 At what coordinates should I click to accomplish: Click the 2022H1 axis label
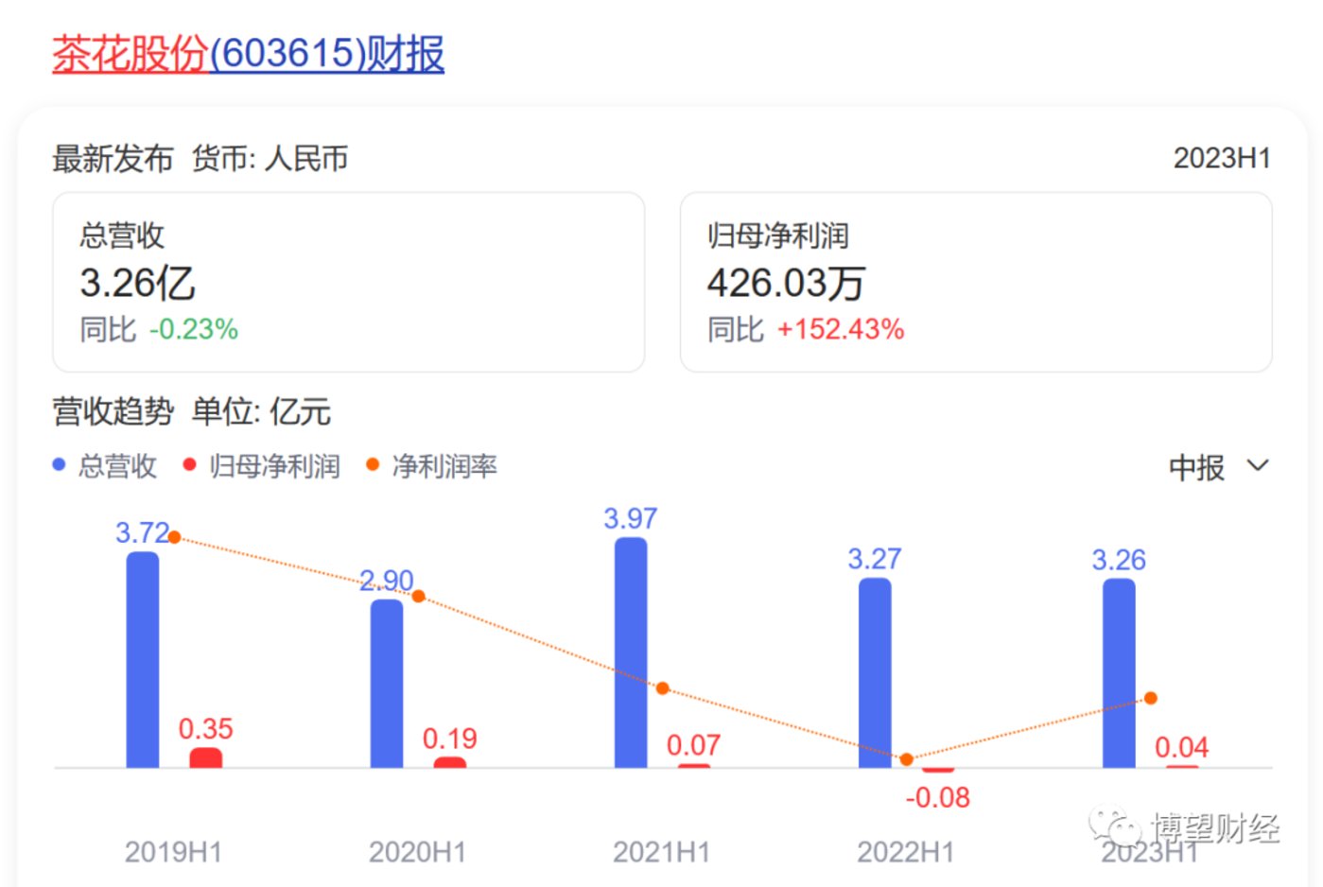coord(905,852)
